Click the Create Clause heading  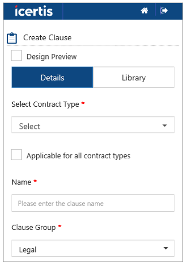tap(47, 37)
